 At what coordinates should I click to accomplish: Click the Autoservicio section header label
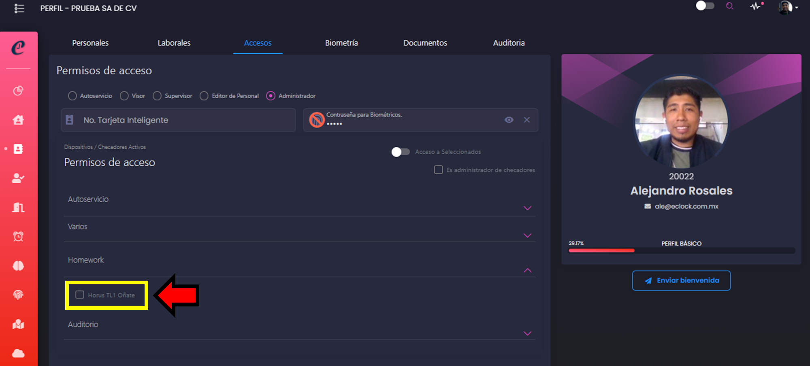(x=88, y=199)
